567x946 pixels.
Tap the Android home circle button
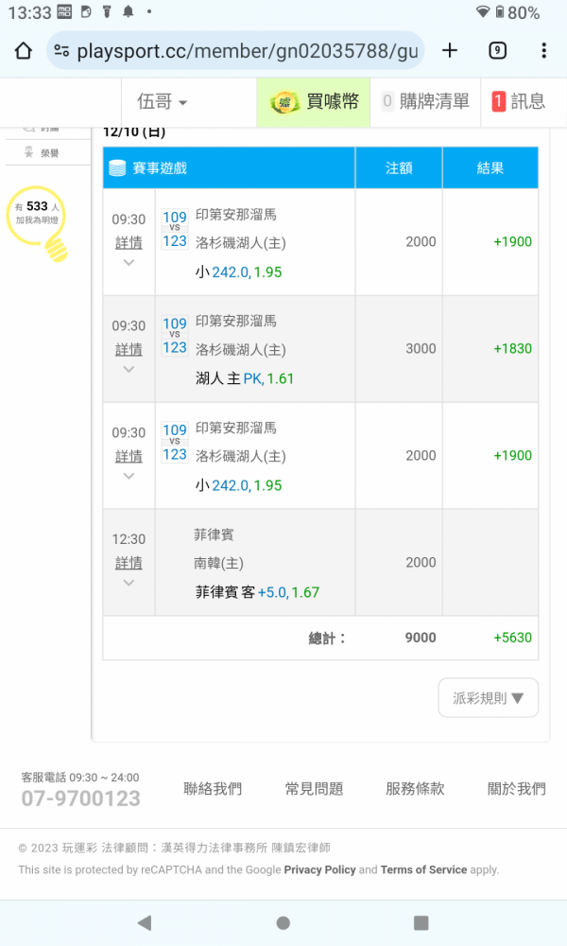click(x=283, y=922)
